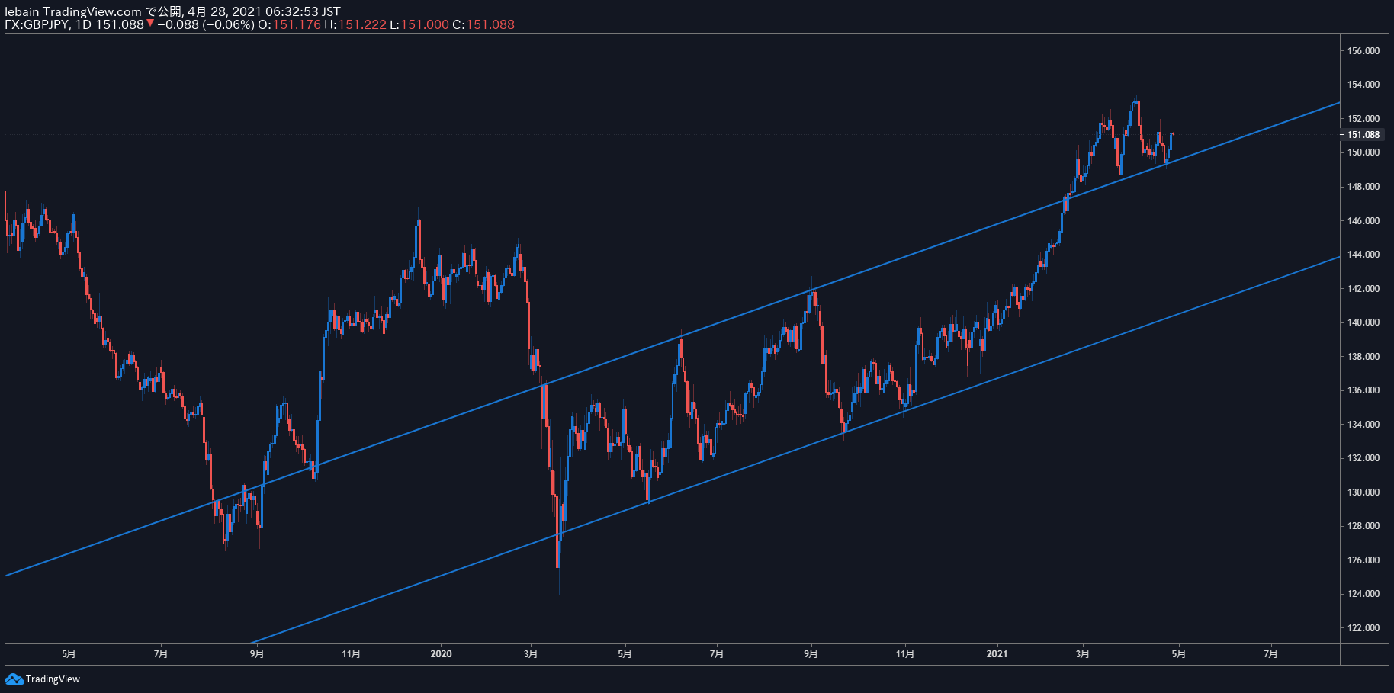Click the red down-arrow change indicator
1394x693 pixels.
(150, 24)
